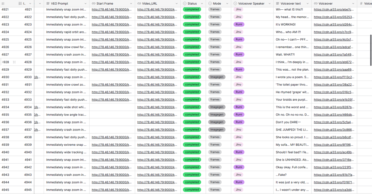Open the ID column dropdown menu
Image resolution: width=372 pixels, height=194 pixels.
(30, 3)
